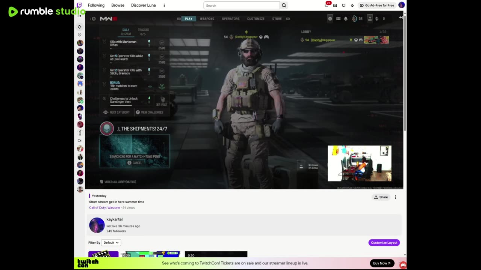
Task: Select the PLAY tab in game menu
Action: (189, 19)
